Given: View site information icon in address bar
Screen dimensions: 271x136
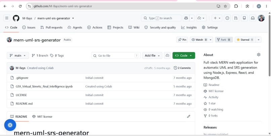Looking at the screenshot, I should pyautogui.click(x=29, y=6).
